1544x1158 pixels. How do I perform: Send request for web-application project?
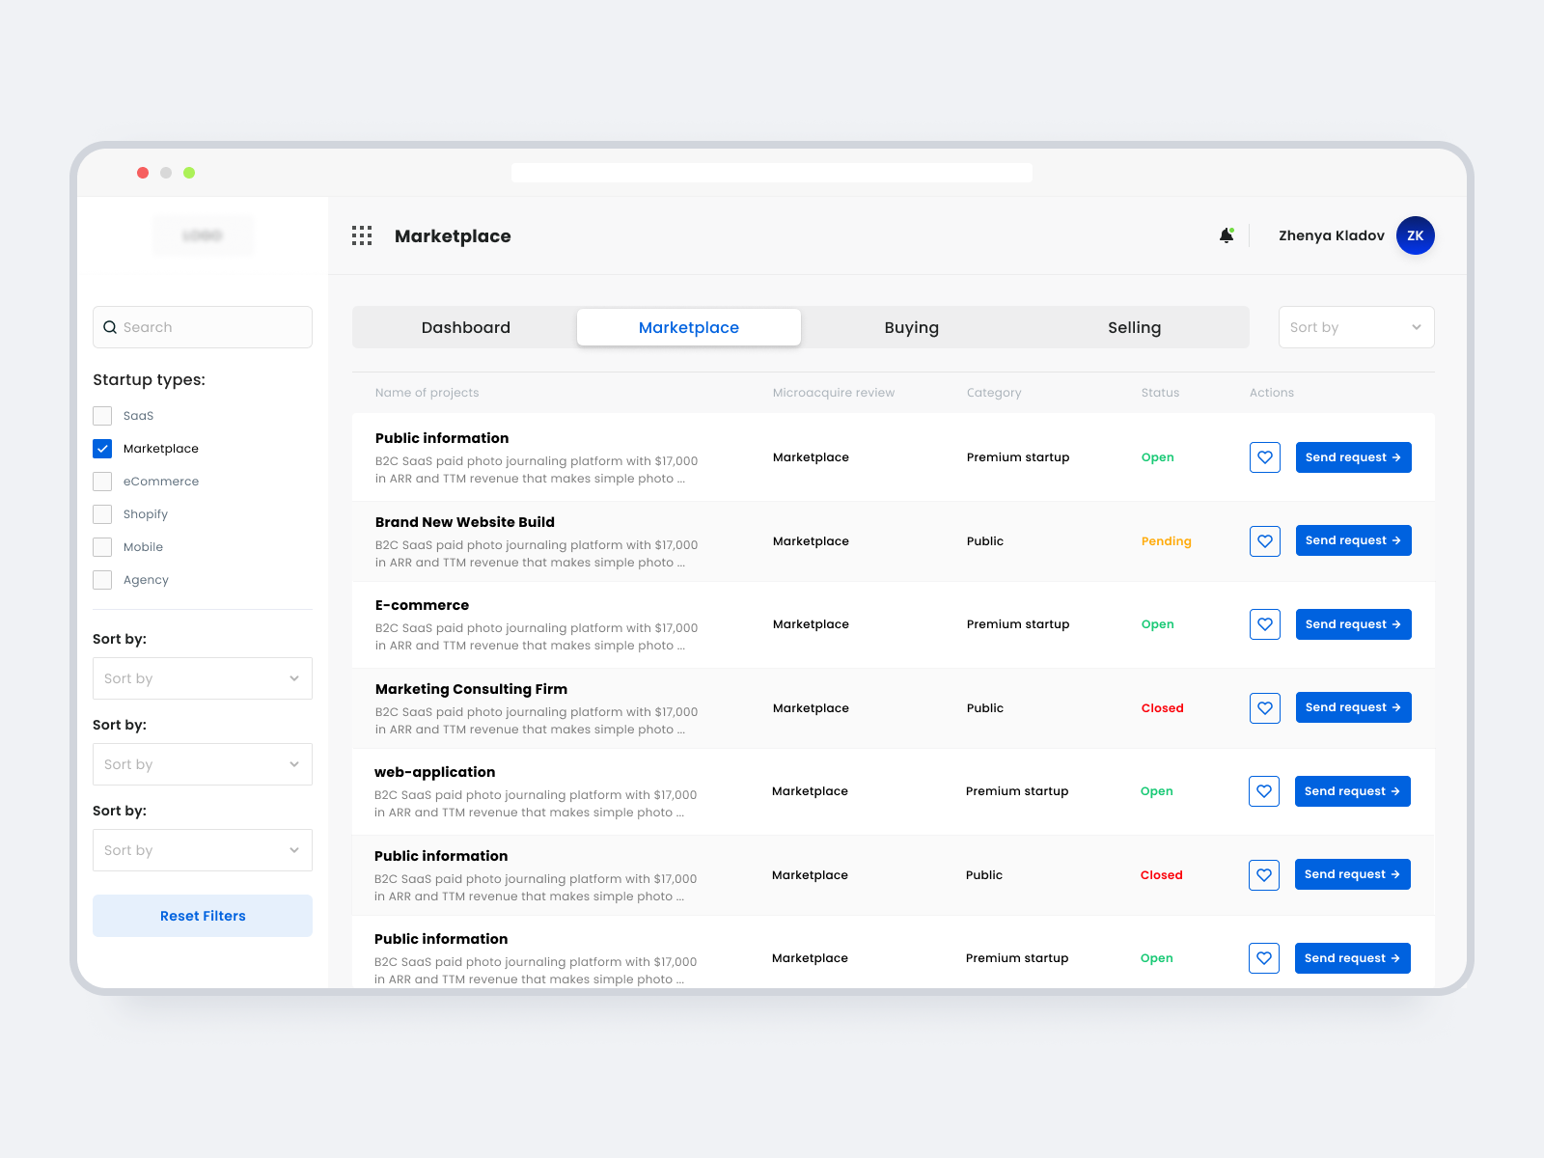coord(1352,791)
